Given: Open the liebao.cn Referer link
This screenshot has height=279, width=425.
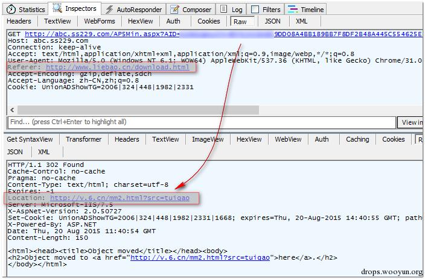Looking at the screenshot, I should coord(117,67).
